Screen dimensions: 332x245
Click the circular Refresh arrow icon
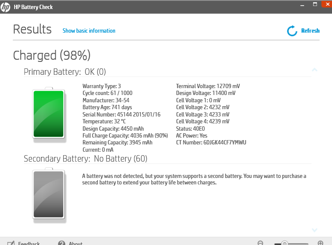click(292, 31)
